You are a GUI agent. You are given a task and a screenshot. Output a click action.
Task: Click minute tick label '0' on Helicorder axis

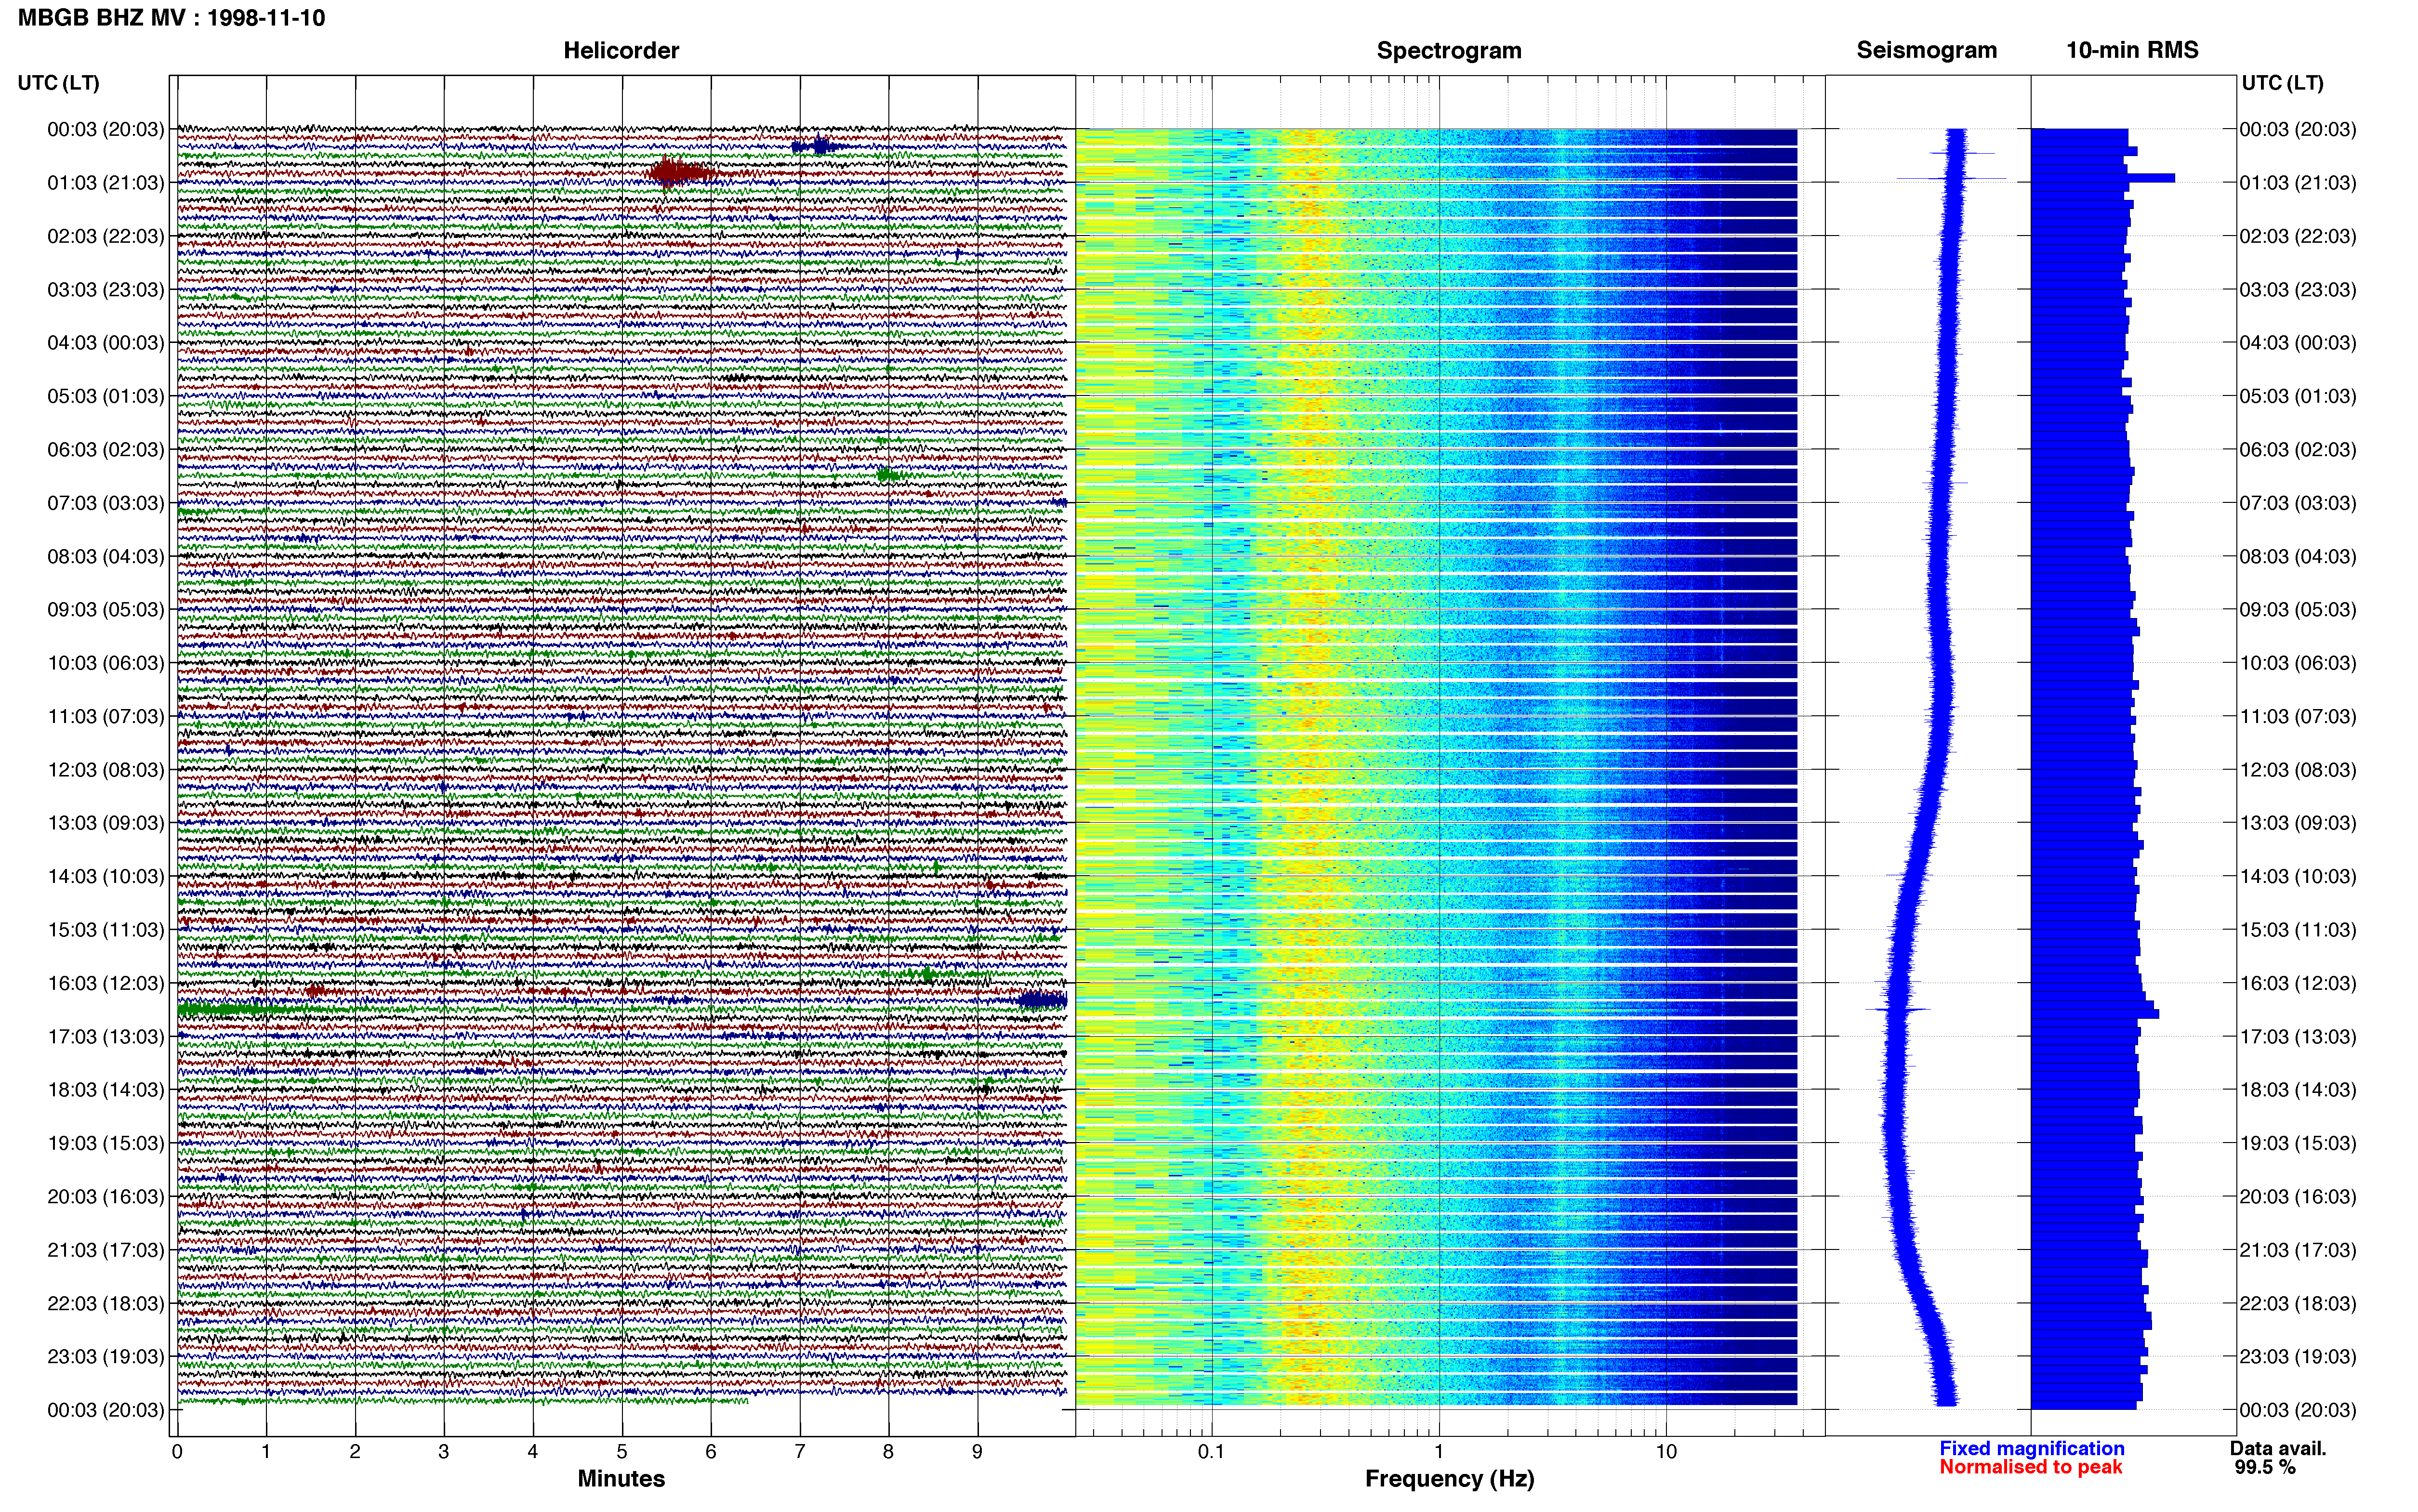point(177,1452)
